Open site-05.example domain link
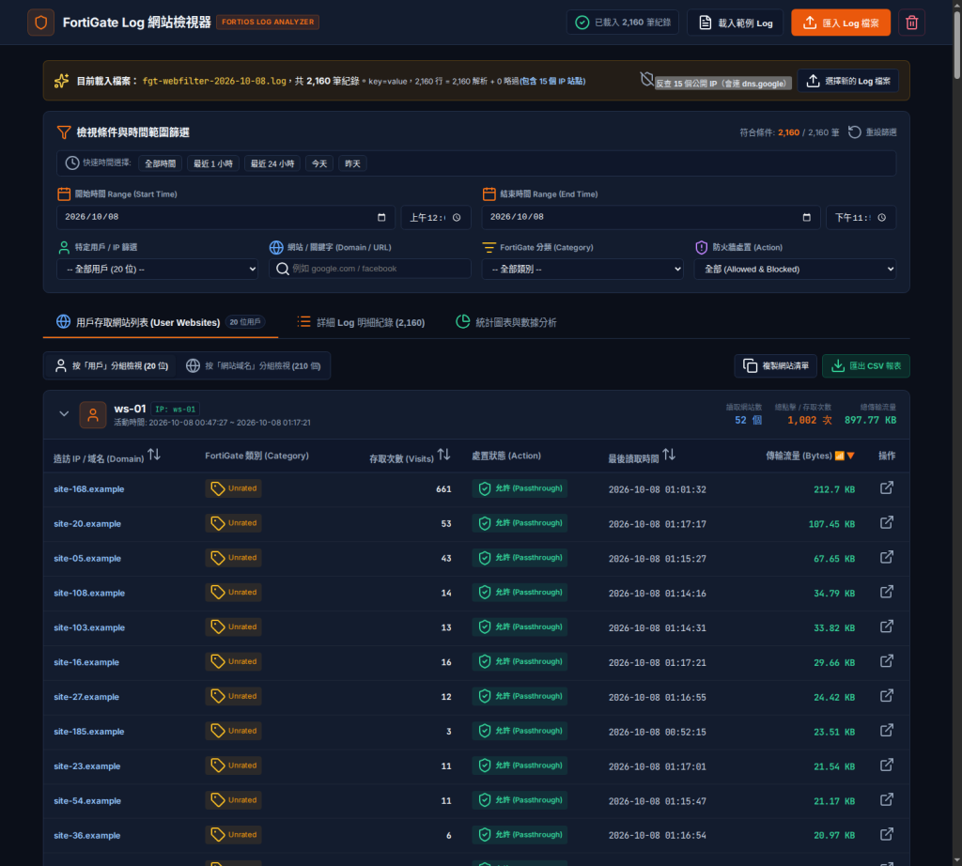The image size is (962, 866). click(87, 558)
